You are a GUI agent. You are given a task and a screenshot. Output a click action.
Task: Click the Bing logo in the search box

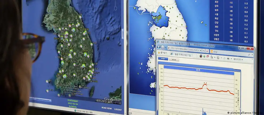click(x=212, y=51)
